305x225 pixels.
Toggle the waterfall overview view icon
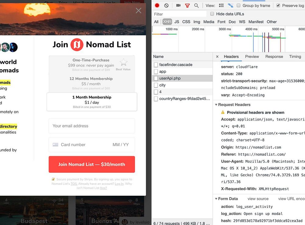tap(231, 5)
